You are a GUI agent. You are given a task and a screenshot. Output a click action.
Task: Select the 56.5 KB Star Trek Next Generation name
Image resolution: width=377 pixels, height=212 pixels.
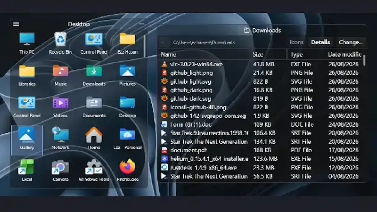(209, 176)
